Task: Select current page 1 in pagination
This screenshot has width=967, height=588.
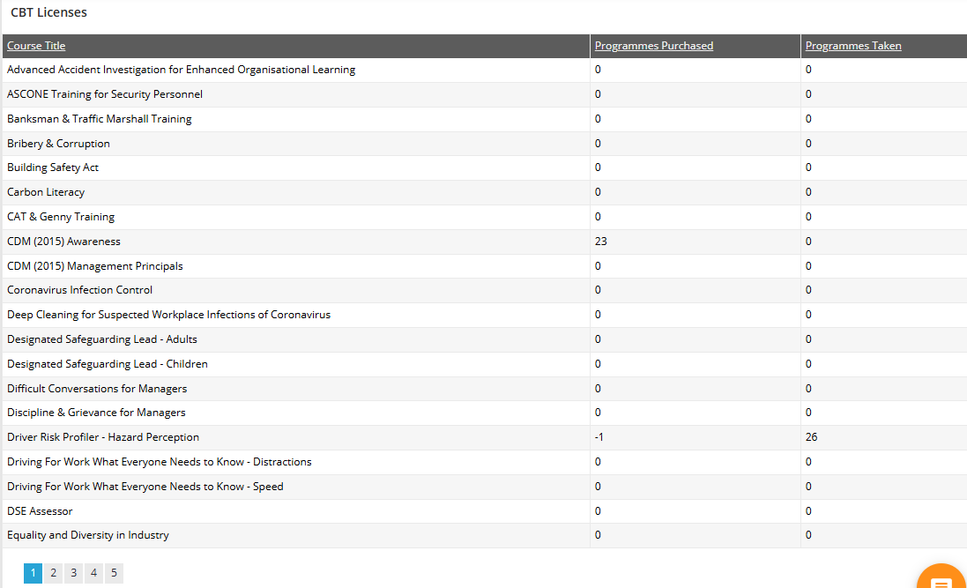Action: [33, 573]
